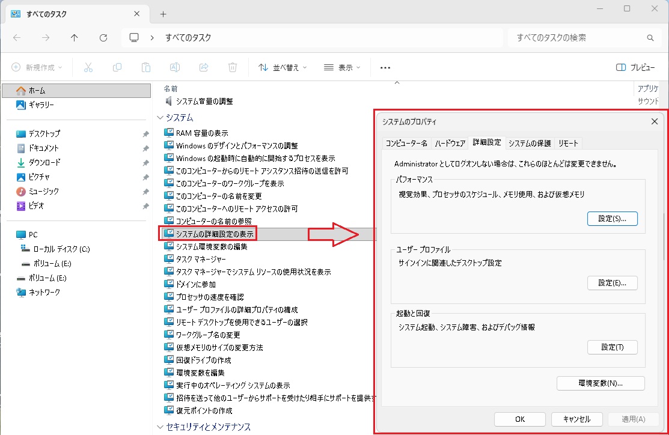The image size is (669, 435).
Task: Select 回復ドライブの作成 item
Action: tap(198, 360)
